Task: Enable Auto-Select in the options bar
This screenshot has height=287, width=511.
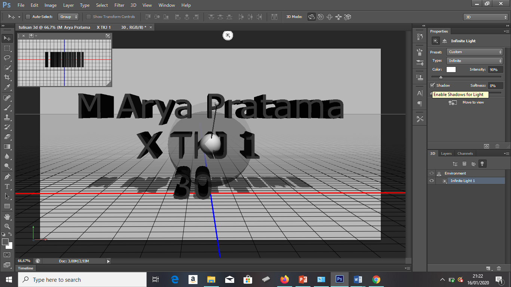Action: [28, 17]
